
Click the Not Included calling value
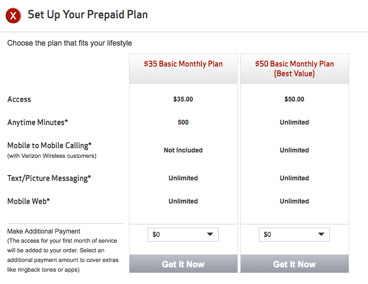click(x=183, y=150)
